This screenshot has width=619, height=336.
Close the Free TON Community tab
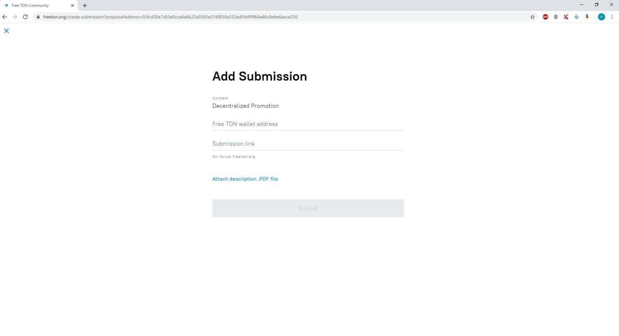(x=73, y=5)
